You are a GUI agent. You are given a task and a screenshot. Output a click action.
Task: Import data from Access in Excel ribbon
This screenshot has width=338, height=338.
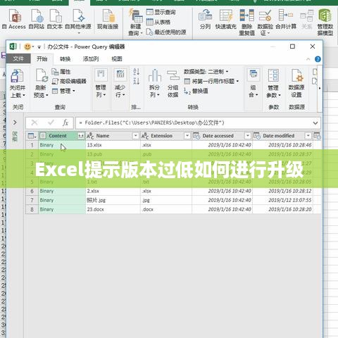coord(14,19)
